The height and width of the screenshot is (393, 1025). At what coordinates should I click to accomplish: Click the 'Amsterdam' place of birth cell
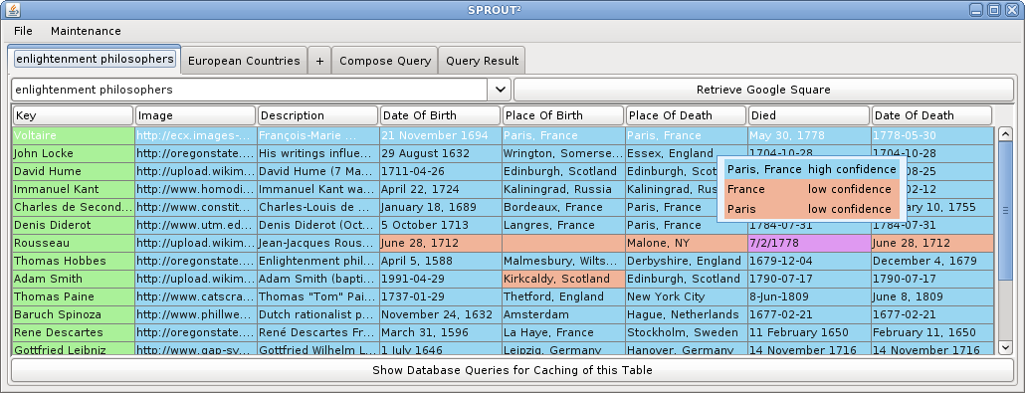pyautogui.click(x=563, y=314)
